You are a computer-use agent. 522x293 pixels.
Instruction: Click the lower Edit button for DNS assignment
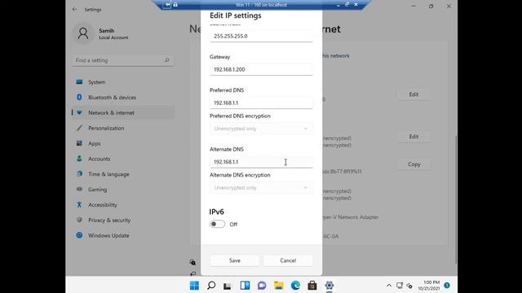pos(414,137)
